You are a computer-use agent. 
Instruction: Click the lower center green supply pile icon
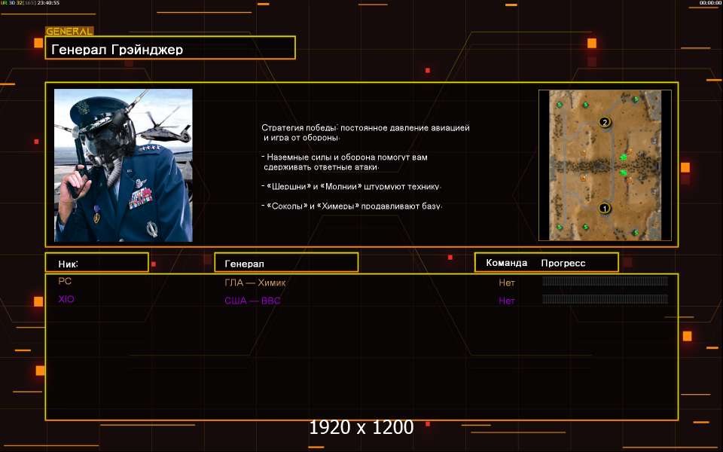pyautogui.click(x=623, y=173)
